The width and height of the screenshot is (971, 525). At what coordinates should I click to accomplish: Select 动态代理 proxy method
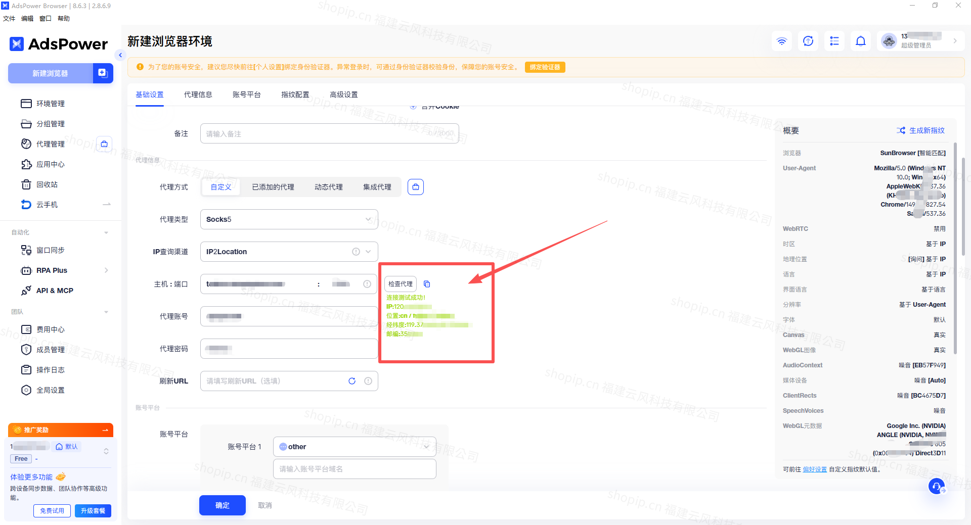pos(329,187)
